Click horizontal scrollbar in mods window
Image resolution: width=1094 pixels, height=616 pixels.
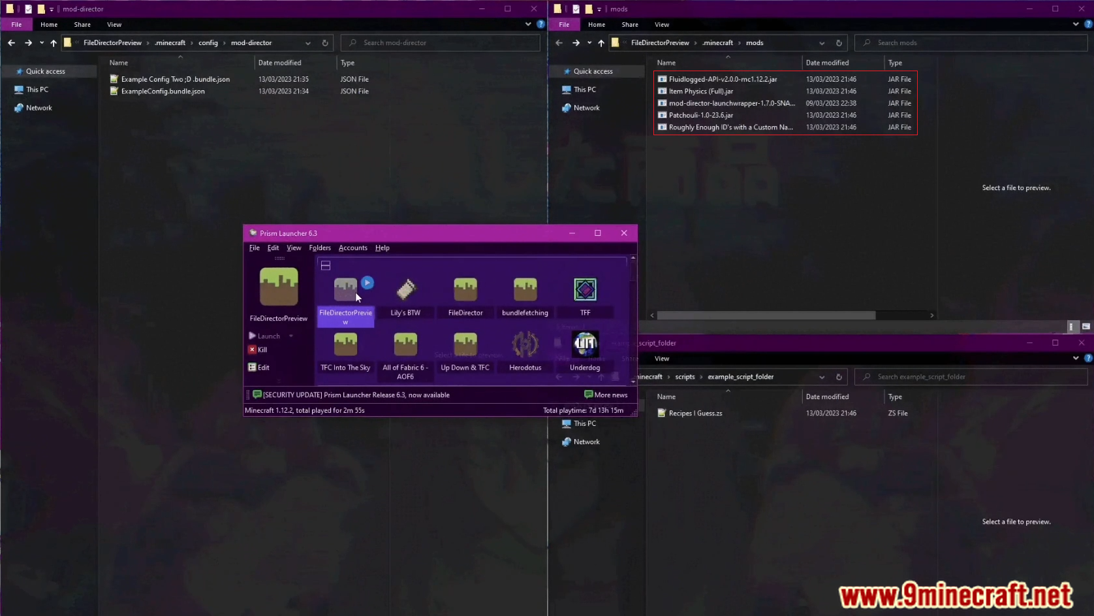point(766,315)
